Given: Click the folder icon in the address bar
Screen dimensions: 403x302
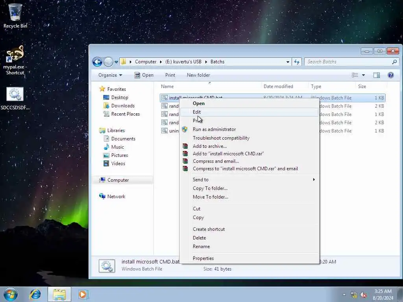Looking at the screenshot, I should (x=124, y=62).
